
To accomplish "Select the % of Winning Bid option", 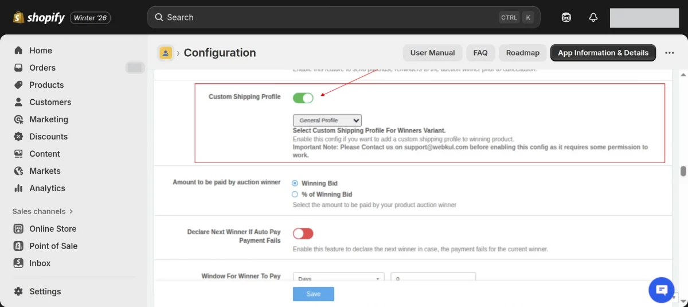I will (295, 195).
